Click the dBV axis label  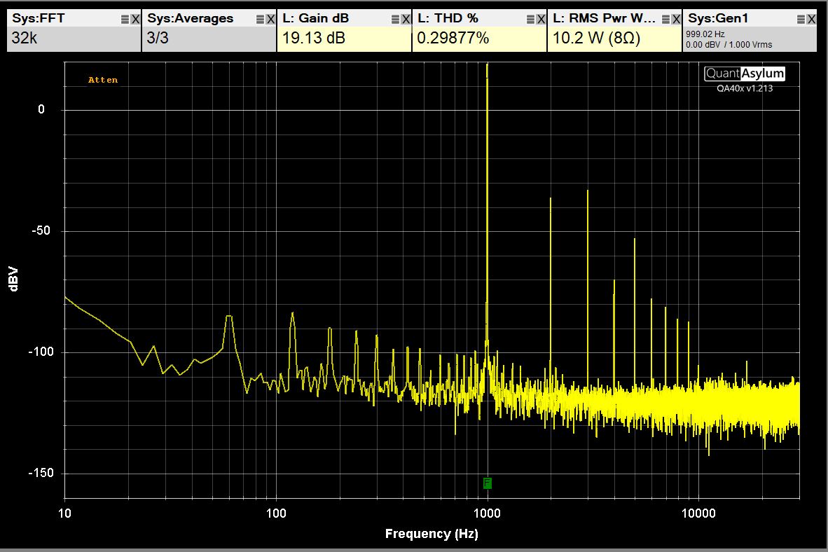(14, 279)
